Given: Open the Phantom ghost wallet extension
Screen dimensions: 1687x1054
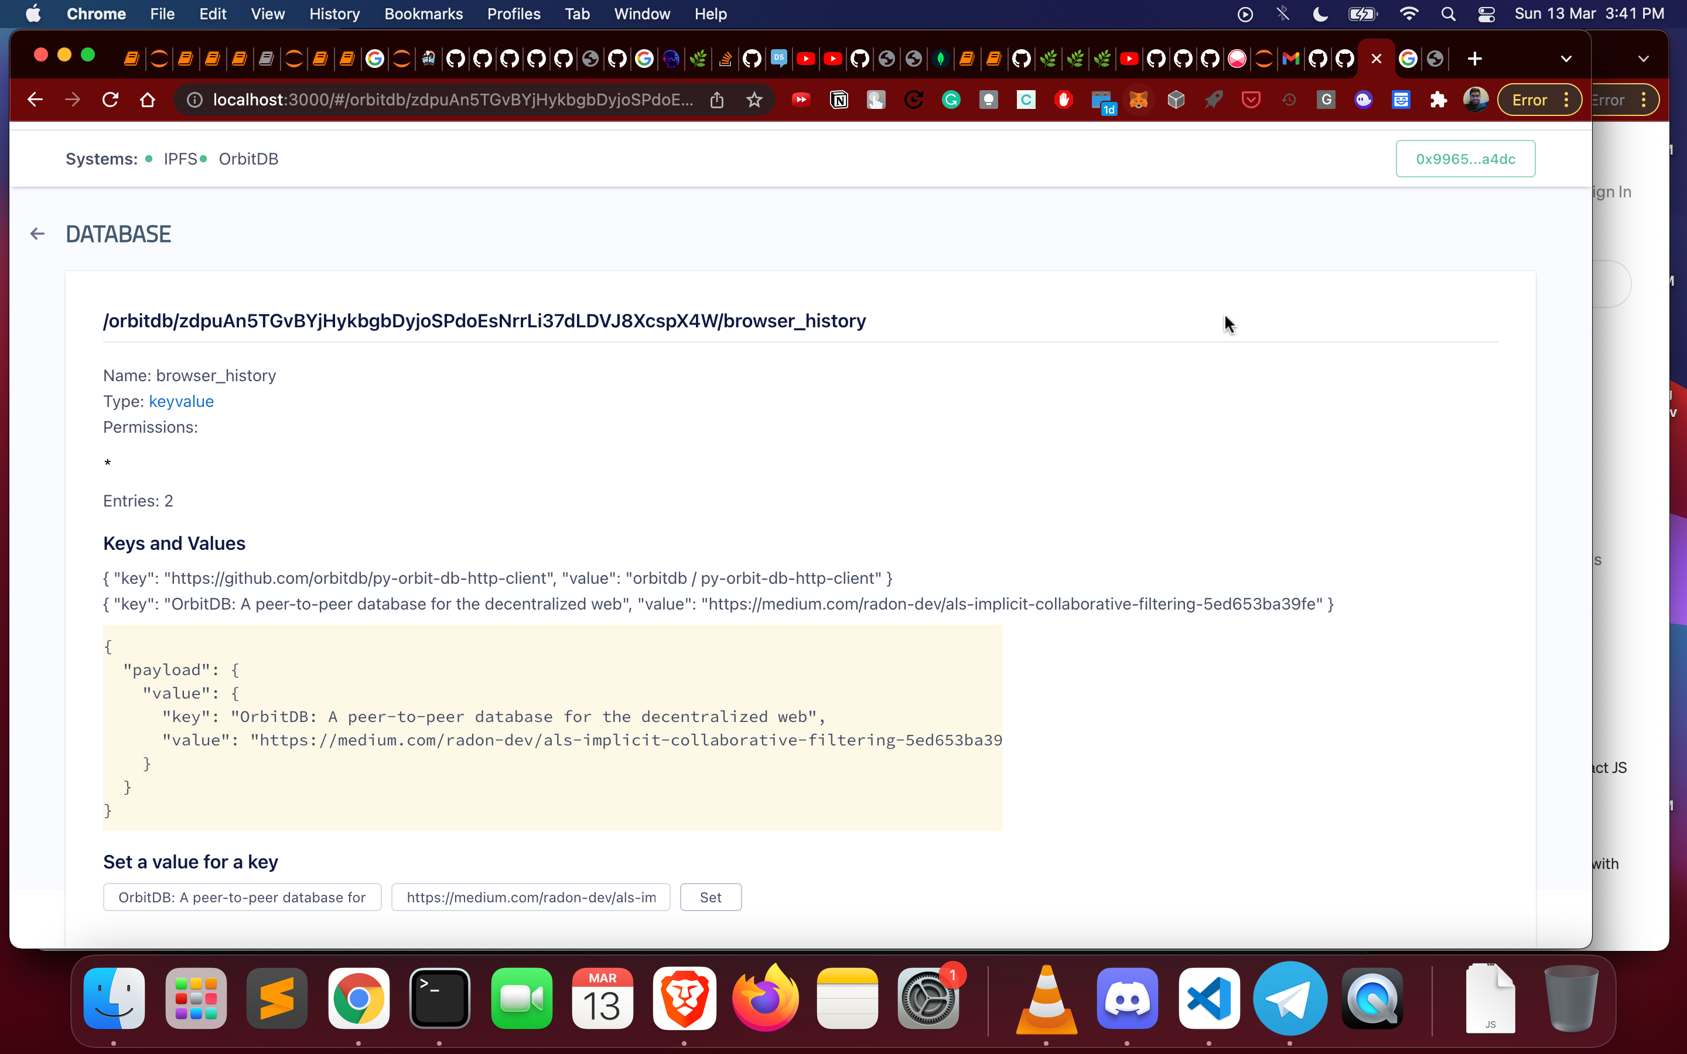Looking at the screenshot, I should click(x=1363, y=100).
